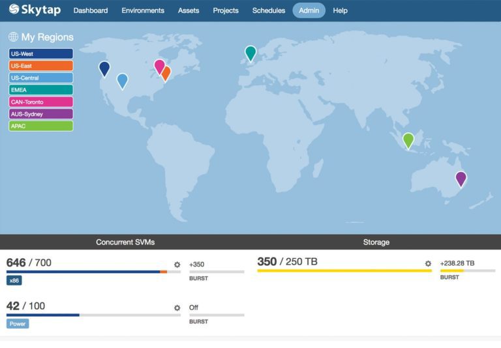The height and width of the screenshot is (348, 501).
Task: Click the Power tag label
Action: [18, 323]
